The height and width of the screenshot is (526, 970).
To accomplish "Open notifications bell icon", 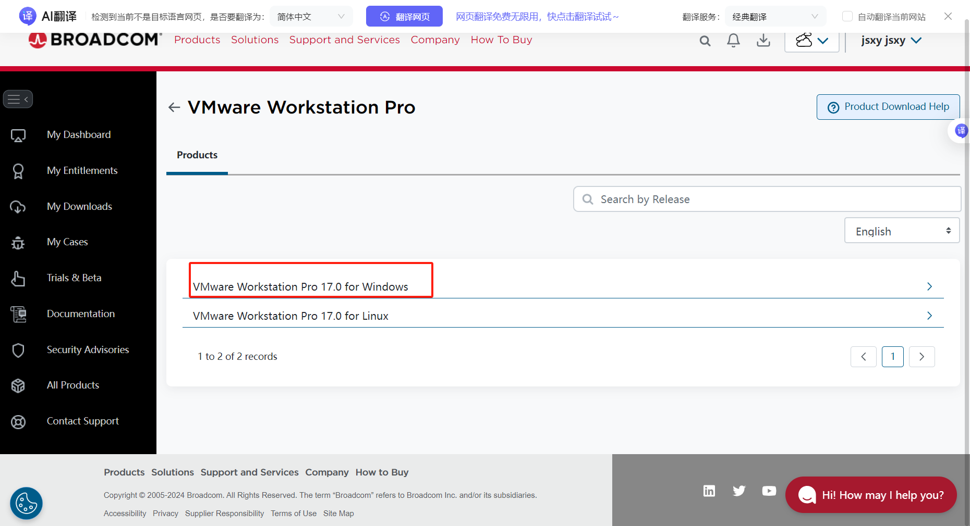I will click(x=733, y=41).
